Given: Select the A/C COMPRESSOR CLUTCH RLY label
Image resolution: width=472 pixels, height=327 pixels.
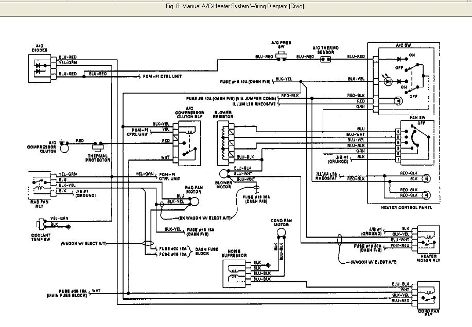Looking at the screenshot, I should coord(189,113).
